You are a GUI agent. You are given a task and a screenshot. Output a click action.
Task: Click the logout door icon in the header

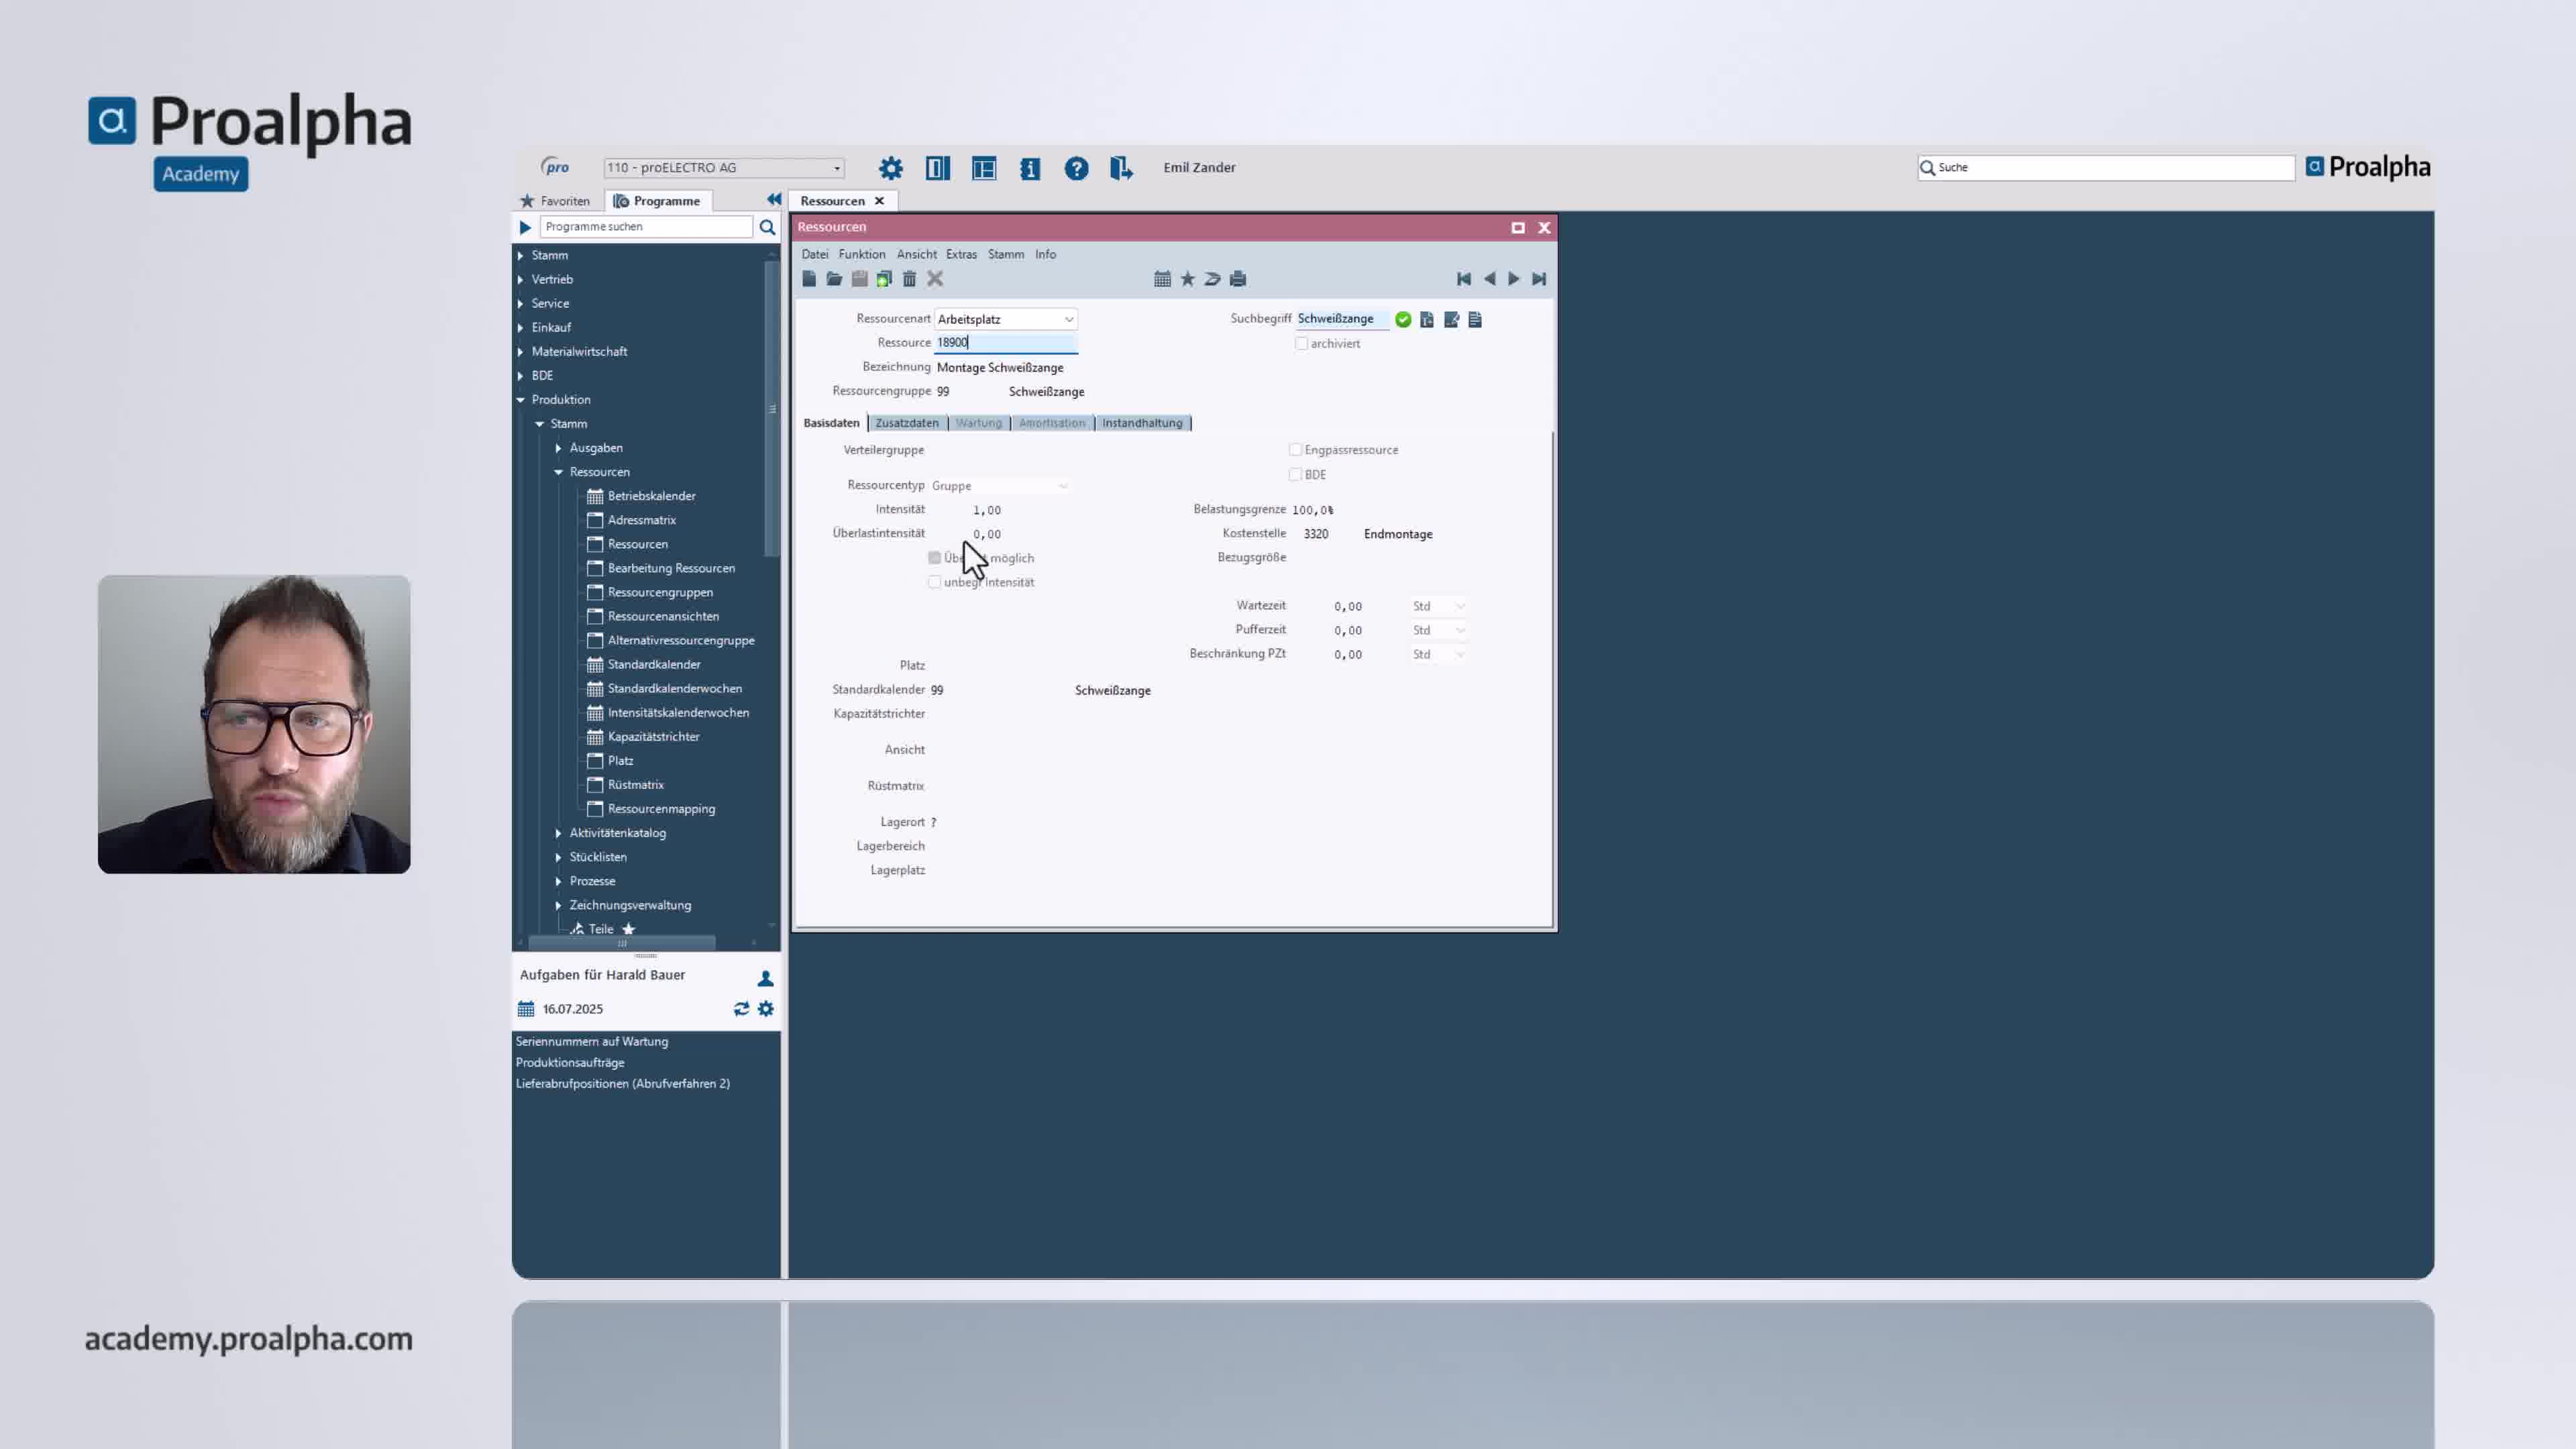(x=1123, y=168)
